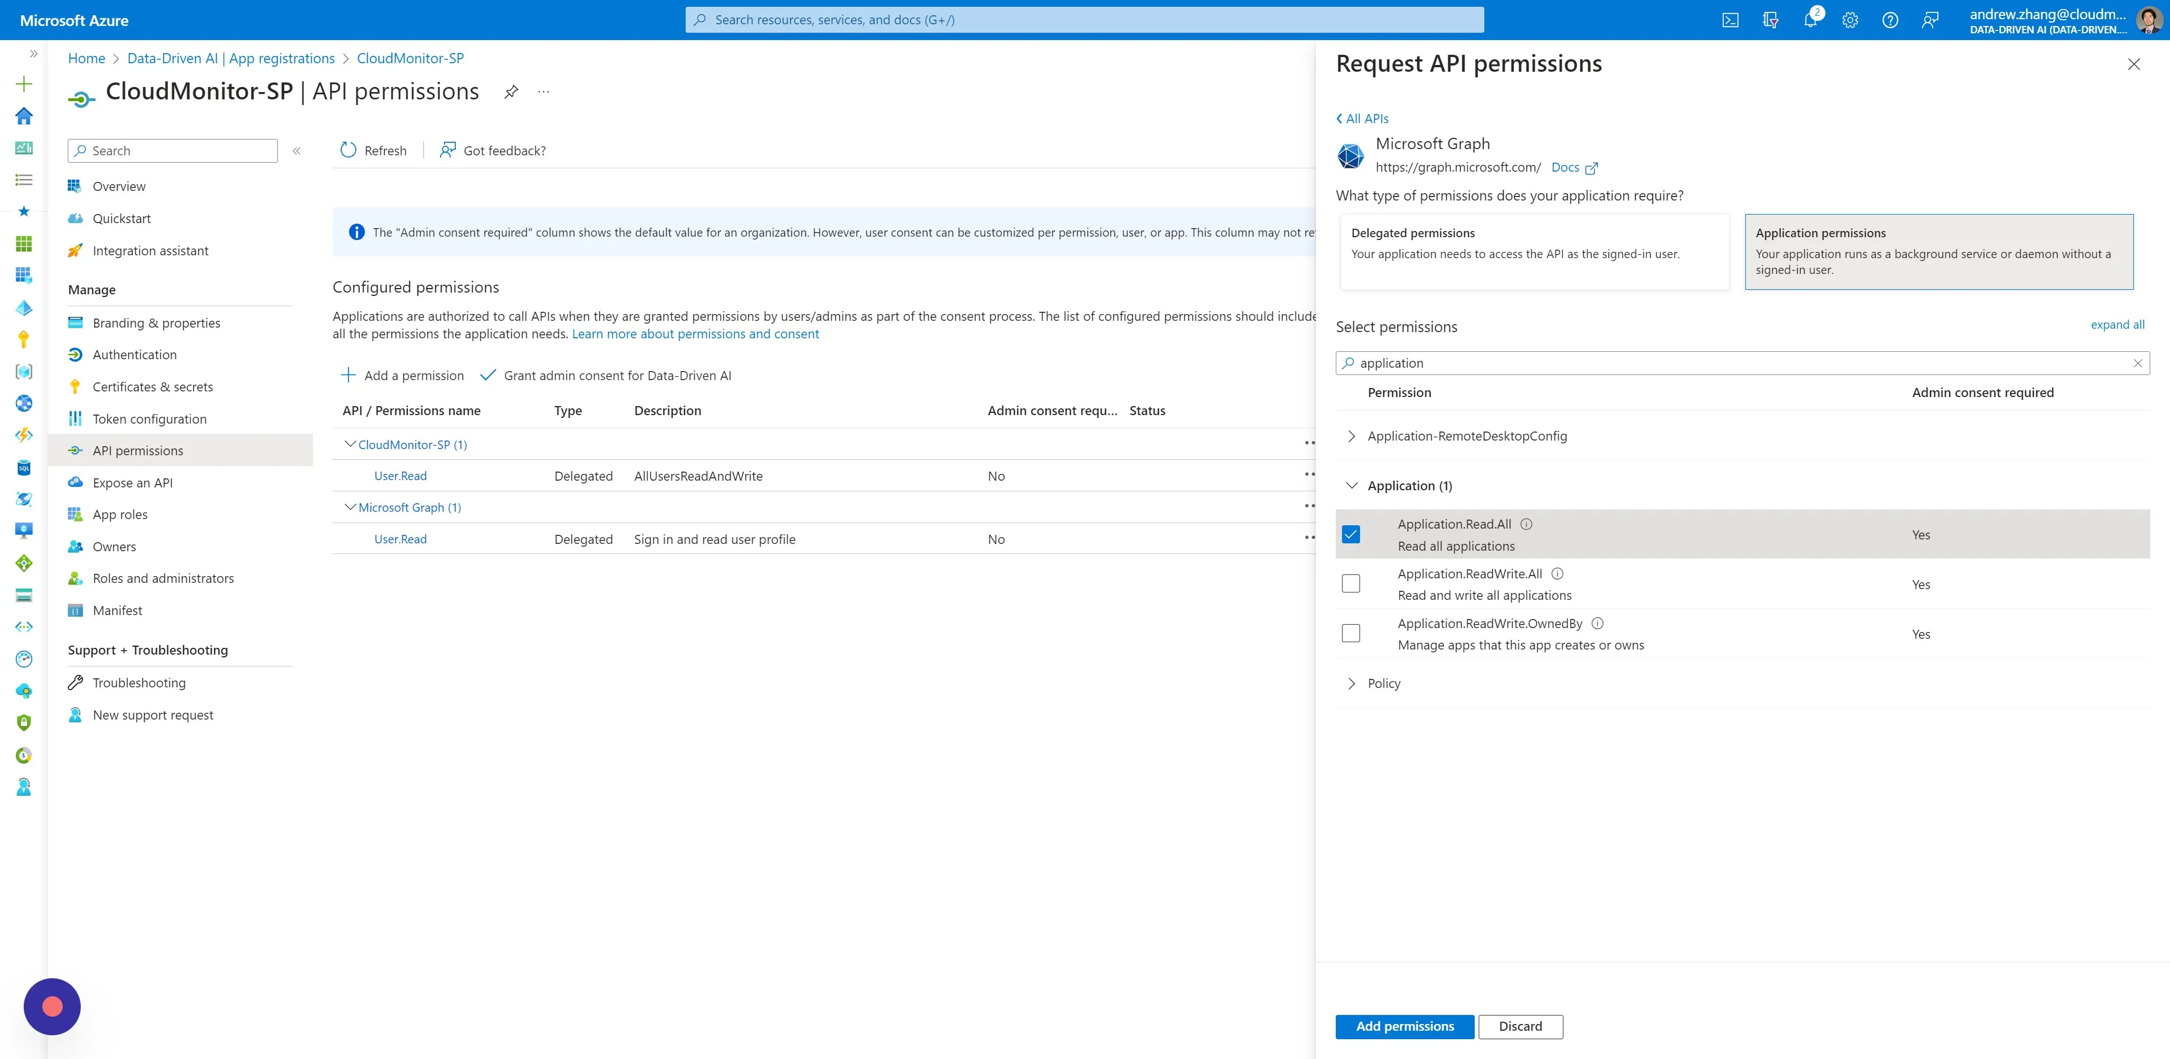Viewport: 2170px width, 1059px height.
Task: Collapse Microsoft Graph (1) permissions row
Action: coord(350,507)
